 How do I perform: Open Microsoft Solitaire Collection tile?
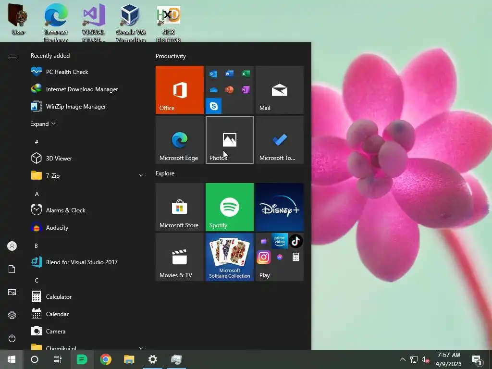click(229, 257)
